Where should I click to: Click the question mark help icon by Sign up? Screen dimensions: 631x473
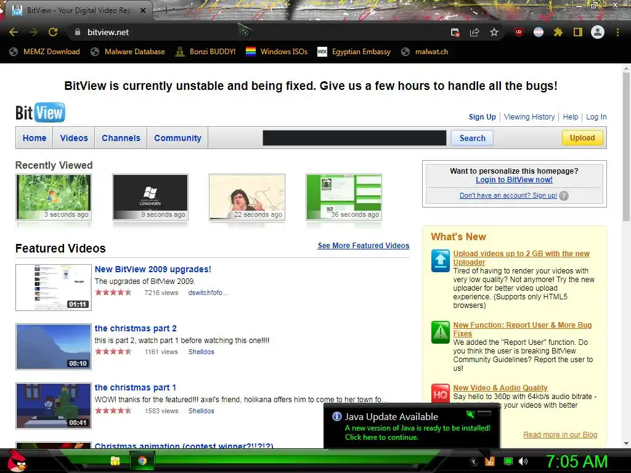click(564, 196)
